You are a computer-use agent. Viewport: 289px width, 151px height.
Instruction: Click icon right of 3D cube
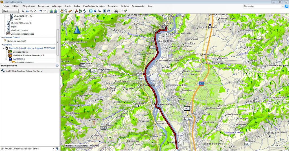(99, 11)
